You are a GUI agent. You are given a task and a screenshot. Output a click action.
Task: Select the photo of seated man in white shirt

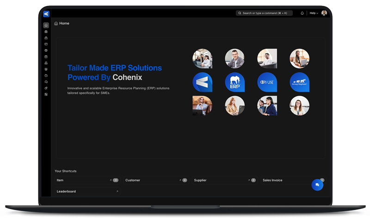pyautogui.click(x=267, y=59)
